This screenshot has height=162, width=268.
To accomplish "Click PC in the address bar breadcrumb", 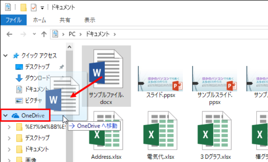I will 72,34.
